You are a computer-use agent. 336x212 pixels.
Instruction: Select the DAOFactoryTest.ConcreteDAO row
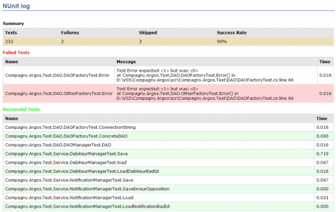pos(168,136)
